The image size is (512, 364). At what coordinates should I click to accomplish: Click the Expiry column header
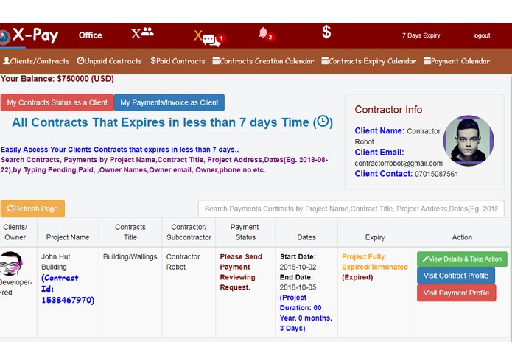coord(375,237)
